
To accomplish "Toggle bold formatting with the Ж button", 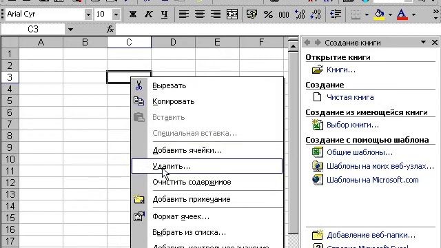I will pos(133,14).
